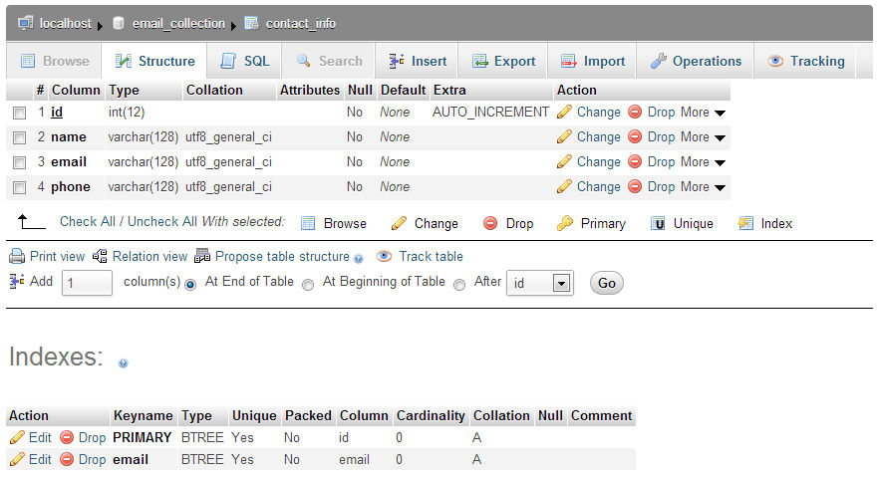Click the number of columns input field
The width and height of the screenshot is (877, 479).
point(88,284)
